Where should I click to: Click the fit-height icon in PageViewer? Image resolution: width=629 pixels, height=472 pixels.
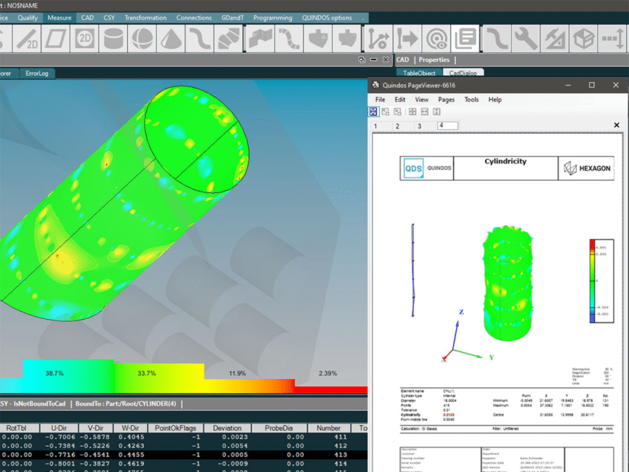437,111
